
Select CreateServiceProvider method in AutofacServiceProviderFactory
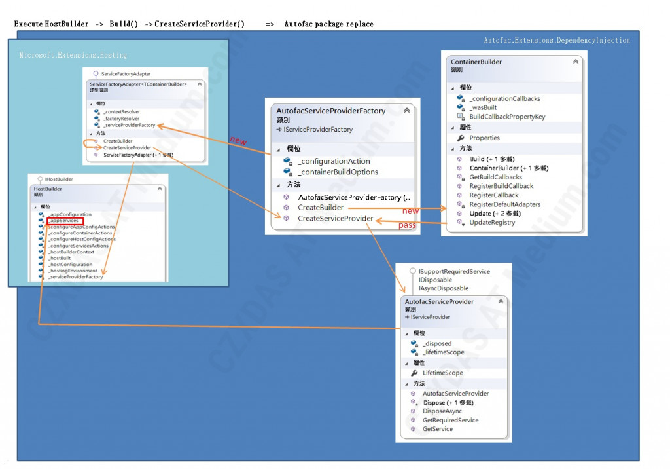pos(336,219)
